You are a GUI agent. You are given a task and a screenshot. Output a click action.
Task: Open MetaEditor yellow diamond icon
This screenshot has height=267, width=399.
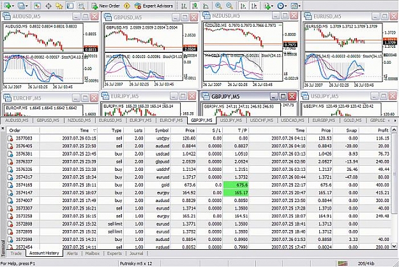(x=127, y=6)
